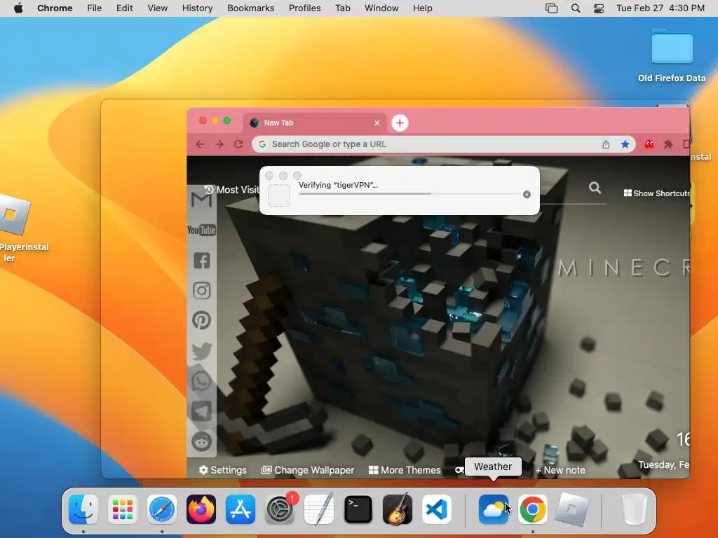
Task: Open More Themes
Action: coord(405,470)
